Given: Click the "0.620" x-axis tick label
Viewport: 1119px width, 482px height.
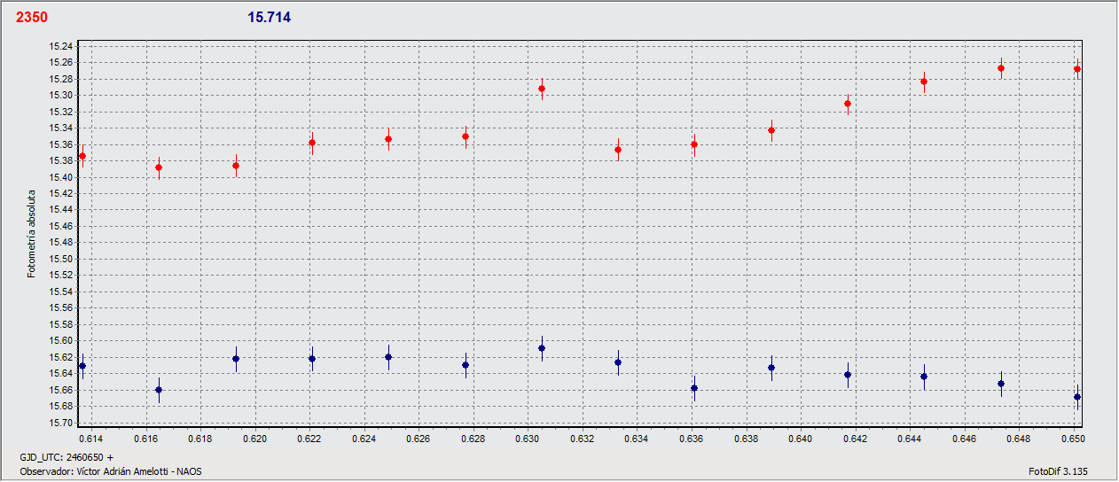Looking at the screenshot, I should point(254,439).
